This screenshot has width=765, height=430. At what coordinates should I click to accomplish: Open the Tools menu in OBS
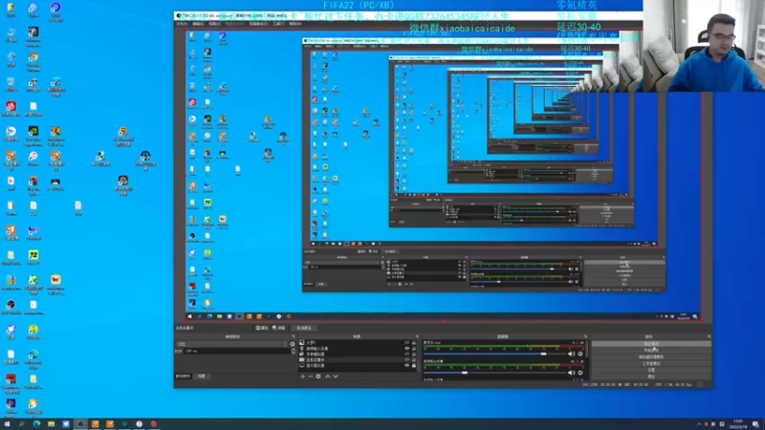pyautogui.click(x=278, y=24)
